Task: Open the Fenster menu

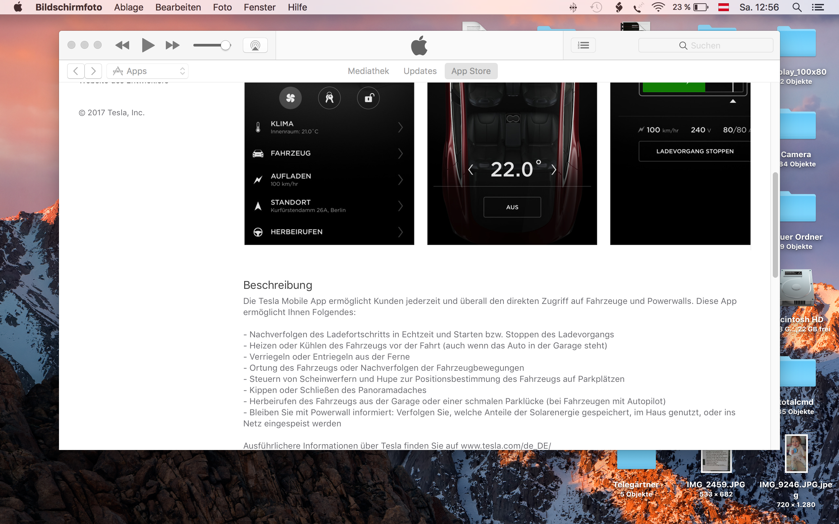Action: tap(259, 7)
